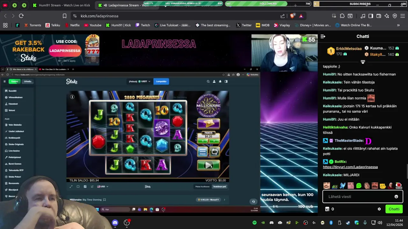Open Brave VPN shield icon
The image size is (408, 229).
(x=395, y=16)
